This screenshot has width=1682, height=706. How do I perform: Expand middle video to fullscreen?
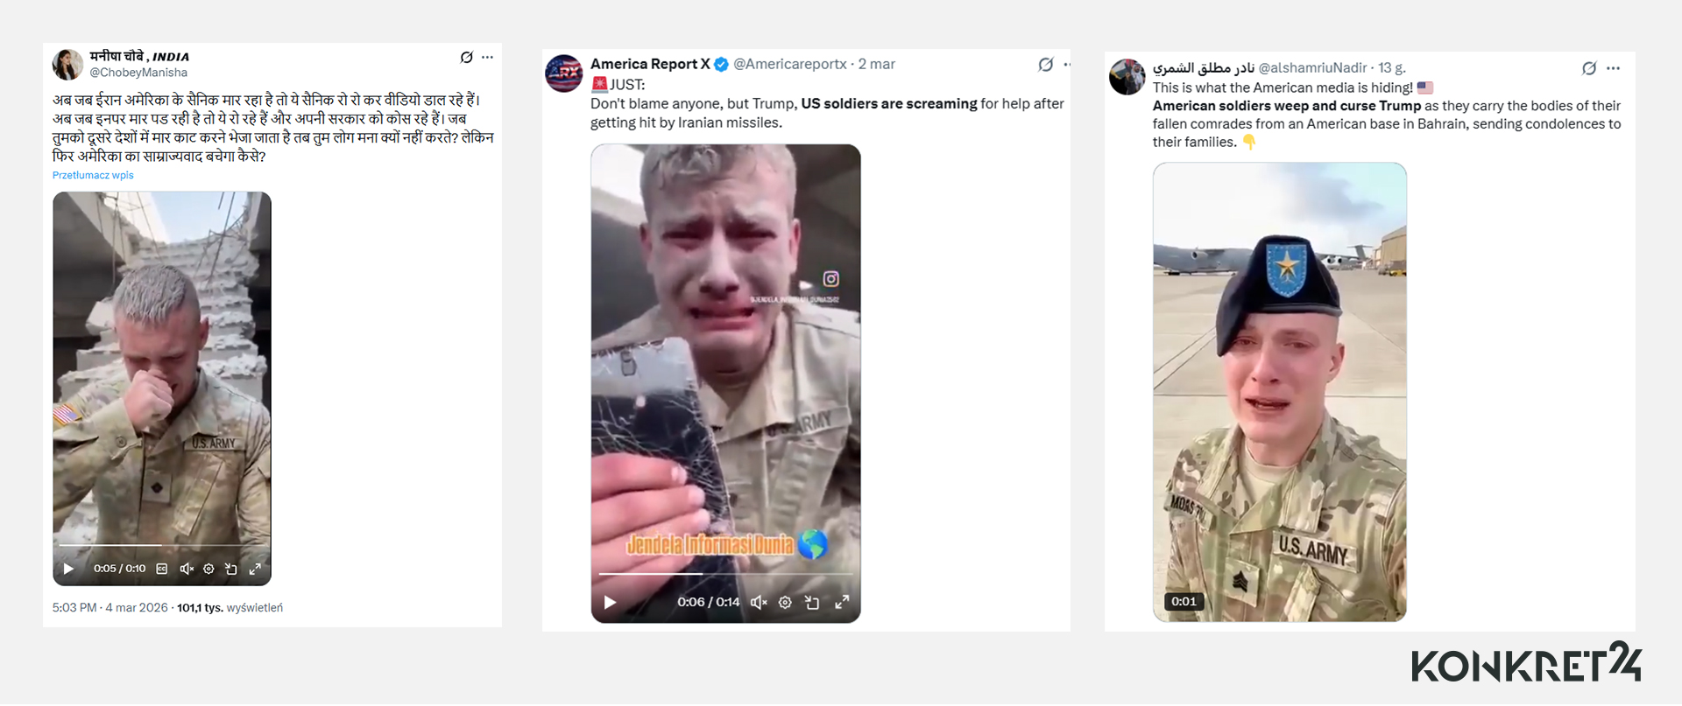coord(842,603)
